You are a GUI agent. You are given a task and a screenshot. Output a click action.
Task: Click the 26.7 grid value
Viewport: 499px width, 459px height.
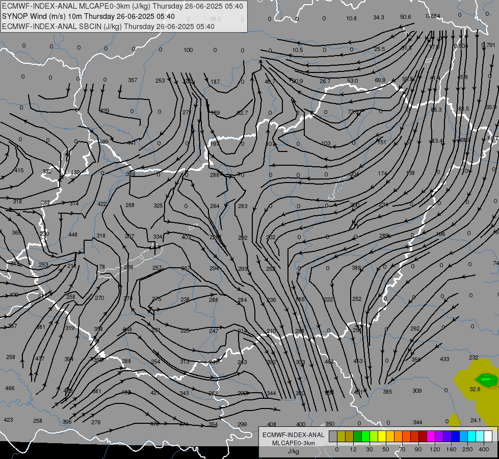(x=325, y=81)
